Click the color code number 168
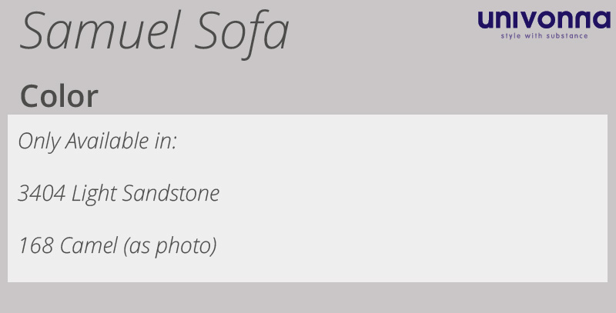This screenshot has width=616, height=313. pos(35,246)
